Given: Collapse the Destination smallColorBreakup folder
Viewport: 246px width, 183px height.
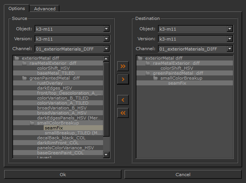Looking at the screenshot, I should coord(156,78).
